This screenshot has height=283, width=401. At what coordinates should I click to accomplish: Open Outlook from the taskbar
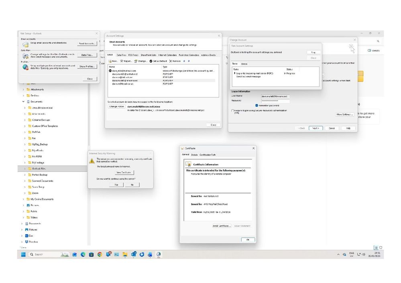pos(134,254)
